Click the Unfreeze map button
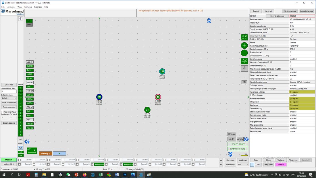The height and width of the screenshot is (178, 316). tap(238, 149)
